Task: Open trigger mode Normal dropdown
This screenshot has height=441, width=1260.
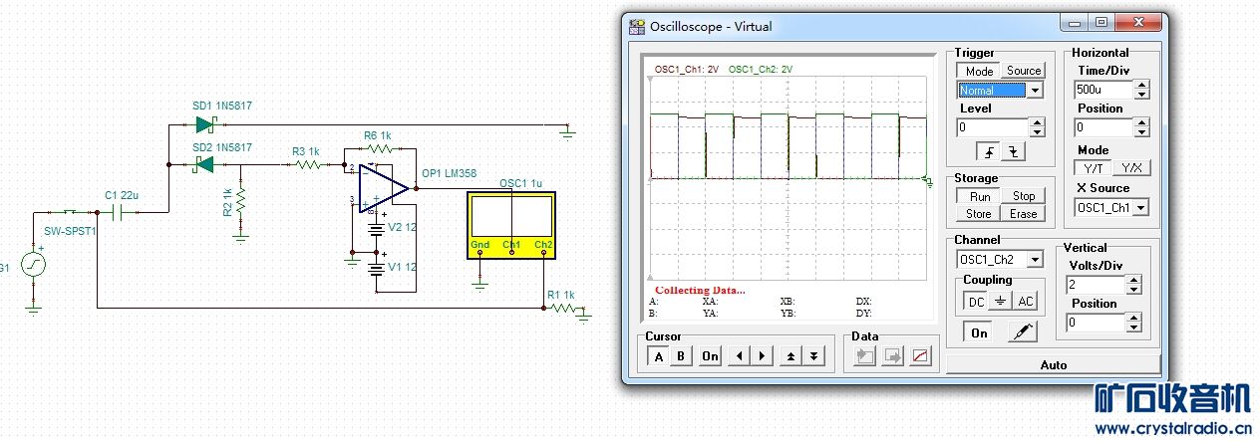Action: point(1035,90)
